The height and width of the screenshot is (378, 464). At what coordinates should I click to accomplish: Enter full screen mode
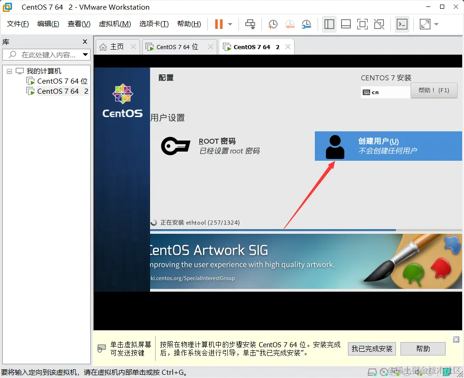pos(426,25)
